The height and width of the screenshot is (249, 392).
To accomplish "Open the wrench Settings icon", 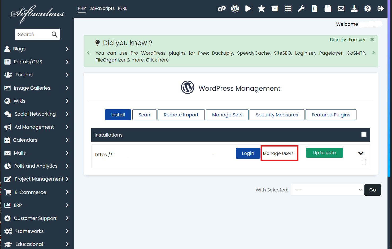I will pyautogui.click(x=301, y=9).
